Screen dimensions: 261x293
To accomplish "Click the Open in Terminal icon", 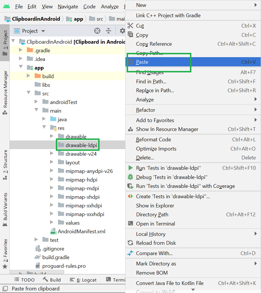I will (130, 223).
